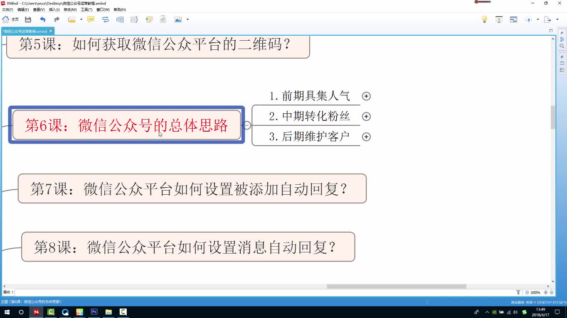
Task: Open the export options dropdown arrow
Action: point(557,19)
